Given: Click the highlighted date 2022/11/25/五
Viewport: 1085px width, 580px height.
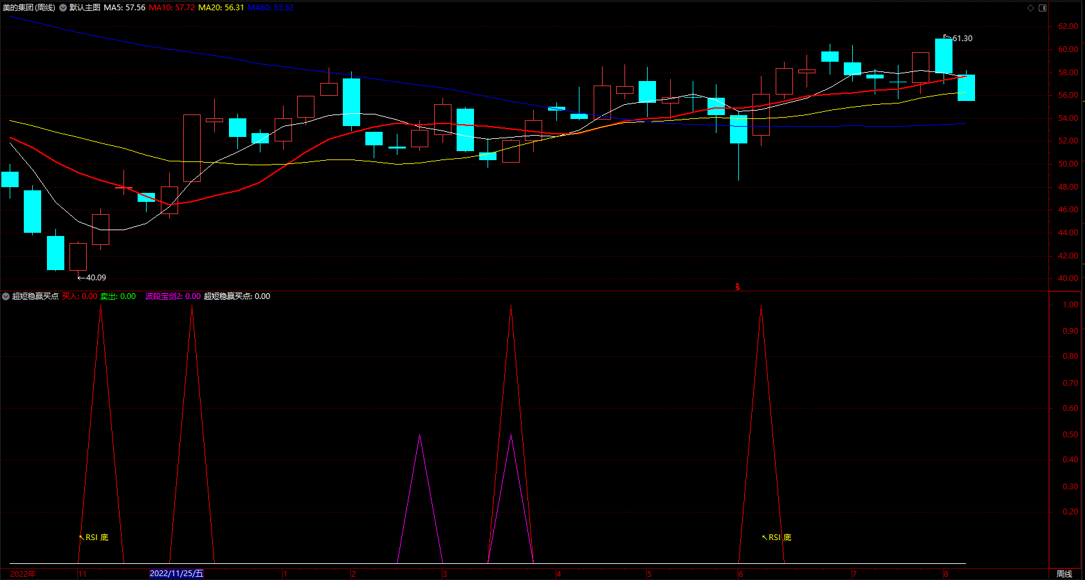Looking at the screenshot, I should 176,574.
